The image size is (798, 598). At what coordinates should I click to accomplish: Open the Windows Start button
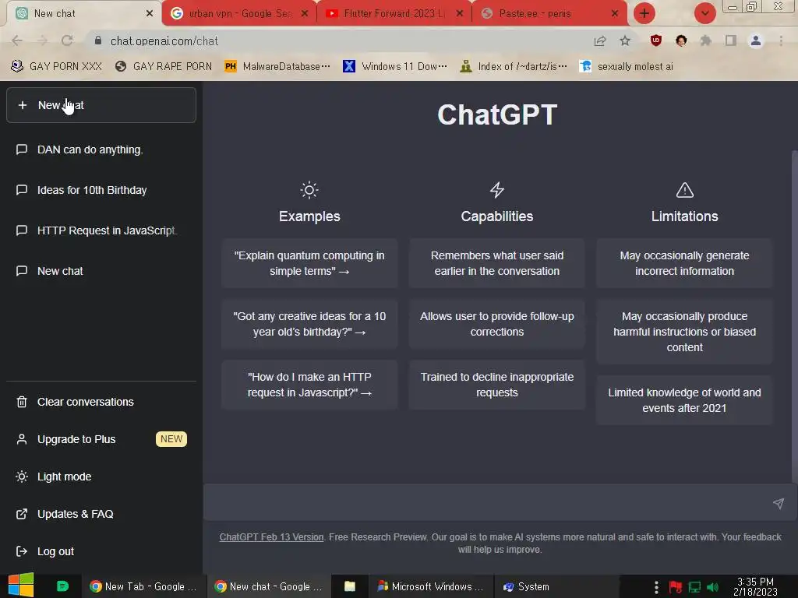(21, 586)
